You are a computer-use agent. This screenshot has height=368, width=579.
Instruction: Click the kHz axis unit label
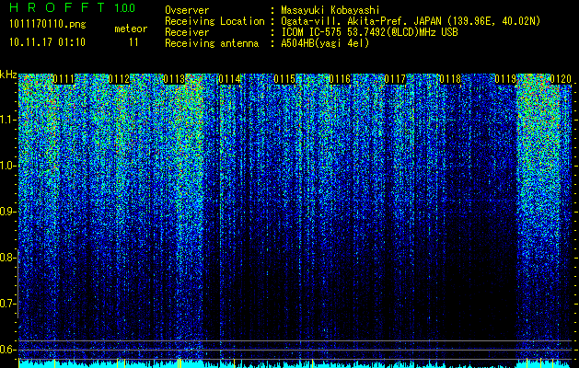click(8, 75)
